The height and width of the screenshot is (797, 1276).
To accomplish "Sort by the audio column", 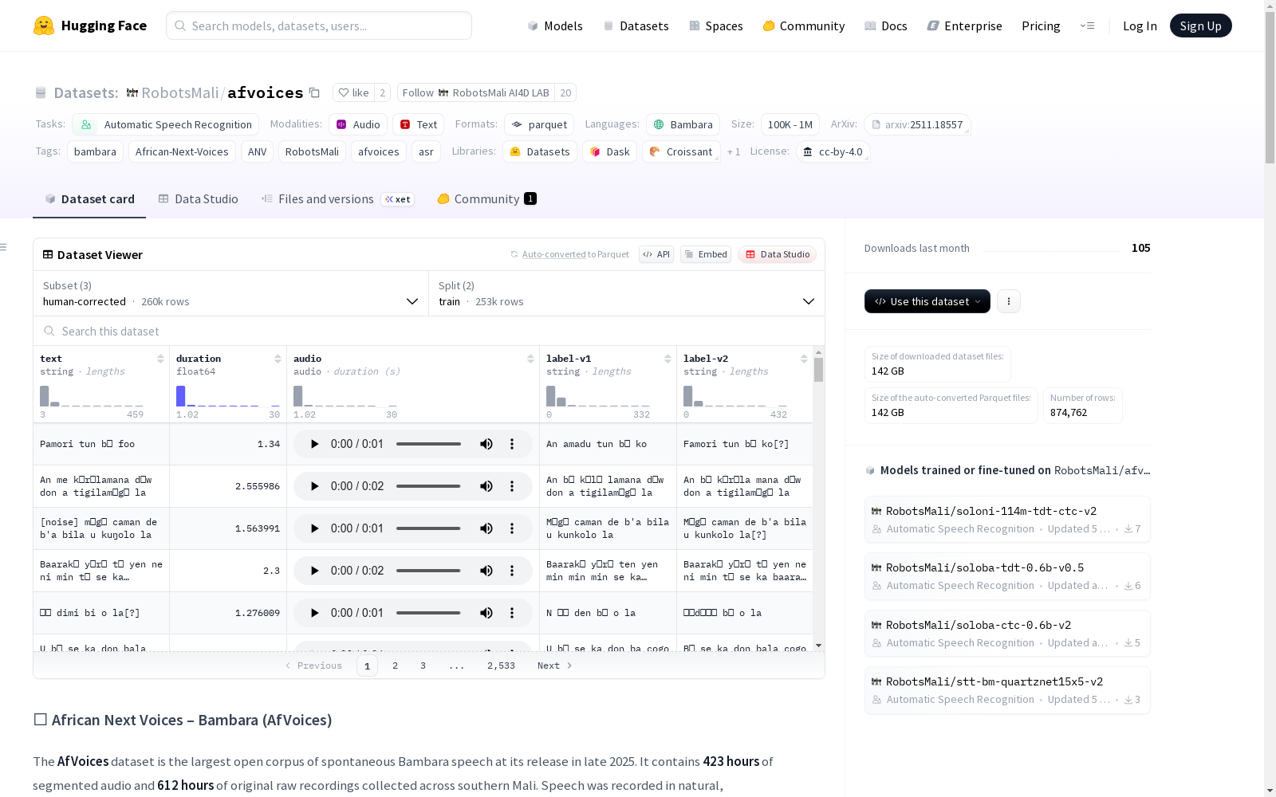I will pyautogui.click(x=530, y=359).
